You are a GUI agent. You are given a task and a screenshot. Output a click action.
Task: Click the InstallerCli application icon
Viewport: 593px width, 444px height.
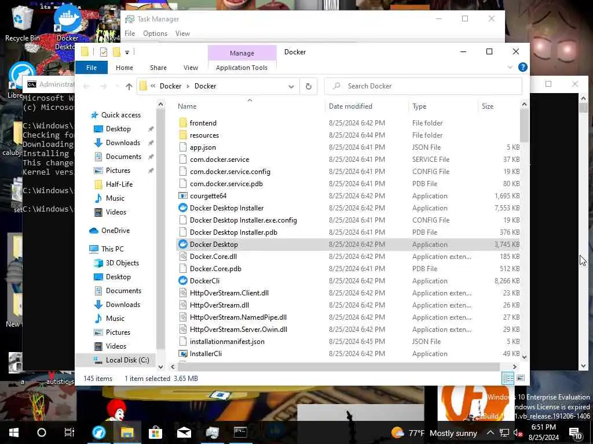182,354
